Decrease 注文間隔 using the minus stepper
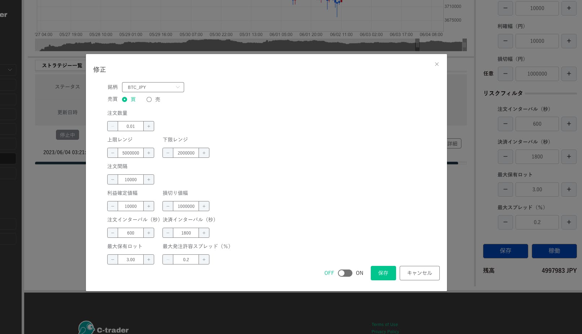Image resolution: width=582 pixels, height=334 pixels. coord(112,179)
